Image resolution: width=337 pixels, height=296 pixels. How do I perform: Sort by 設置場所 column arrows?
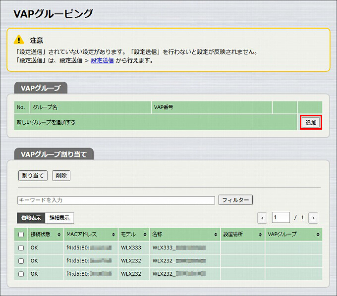click(260, 235)
